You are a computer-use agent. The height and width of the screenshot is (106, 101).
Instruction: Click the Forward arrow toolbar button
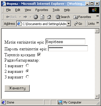tap(25, 17)
